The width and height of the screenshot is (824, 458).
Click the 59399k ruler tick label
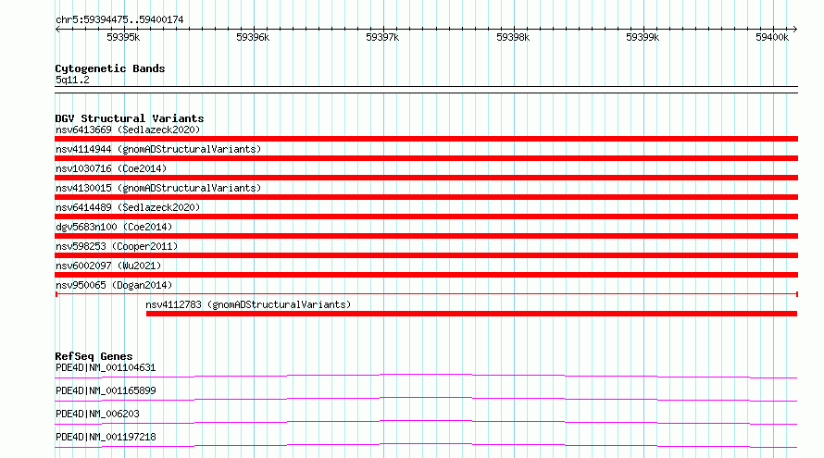(x=643, y=37)
